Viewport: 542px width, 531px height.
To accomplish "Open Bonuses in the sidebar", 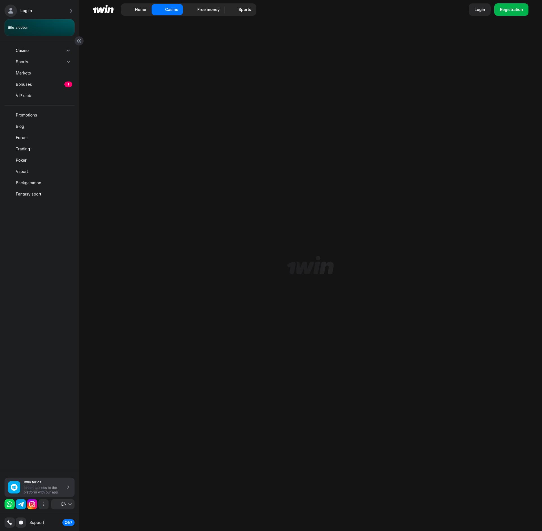I will pyautogui.click(x=24, y=84).
